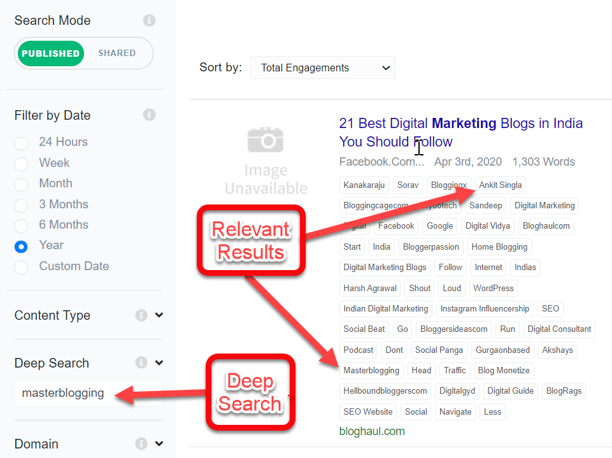Click the Podcast tag
The width and height of the screenshot is (612, 458).
[x=359, y=350]
